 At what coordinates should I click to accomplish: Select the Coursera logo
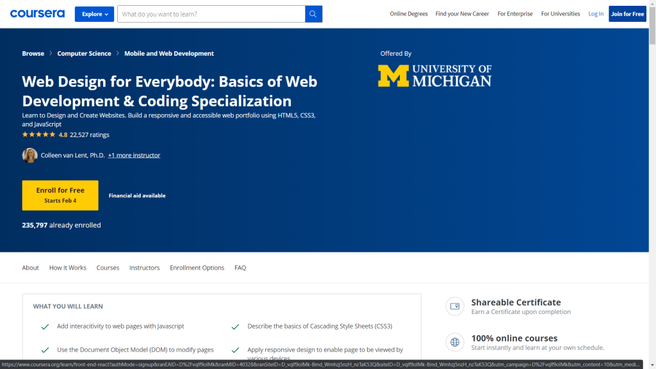click(x=37, y=13)
